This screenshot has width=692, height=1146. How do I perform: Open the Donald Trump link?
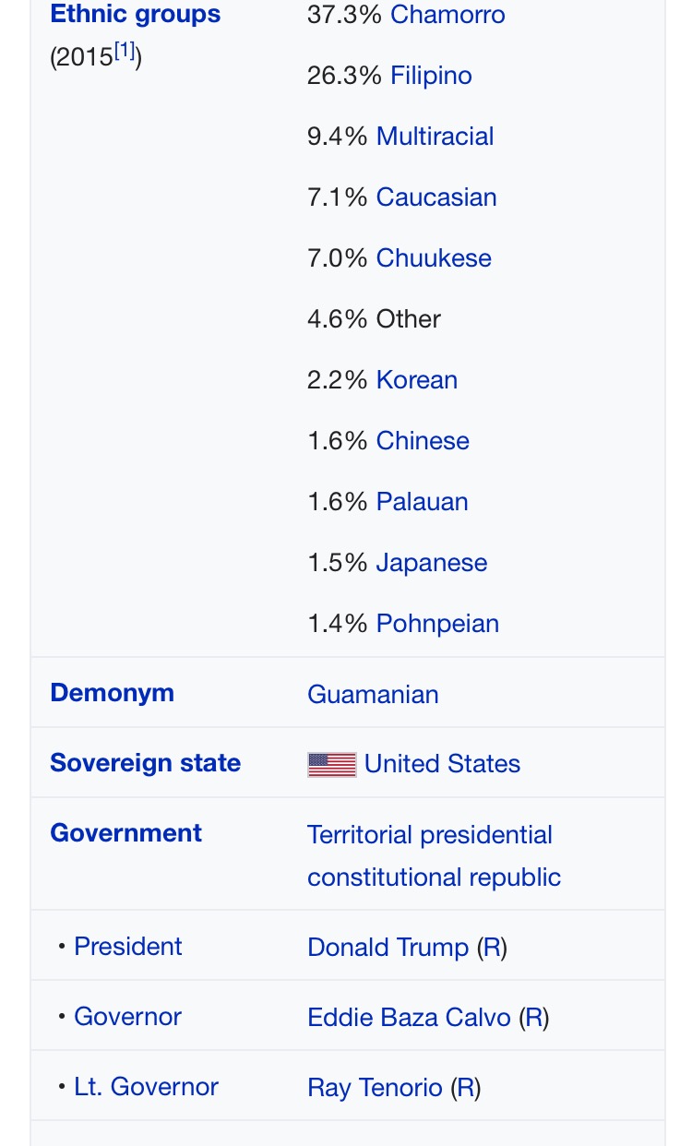tap(388, 947)
